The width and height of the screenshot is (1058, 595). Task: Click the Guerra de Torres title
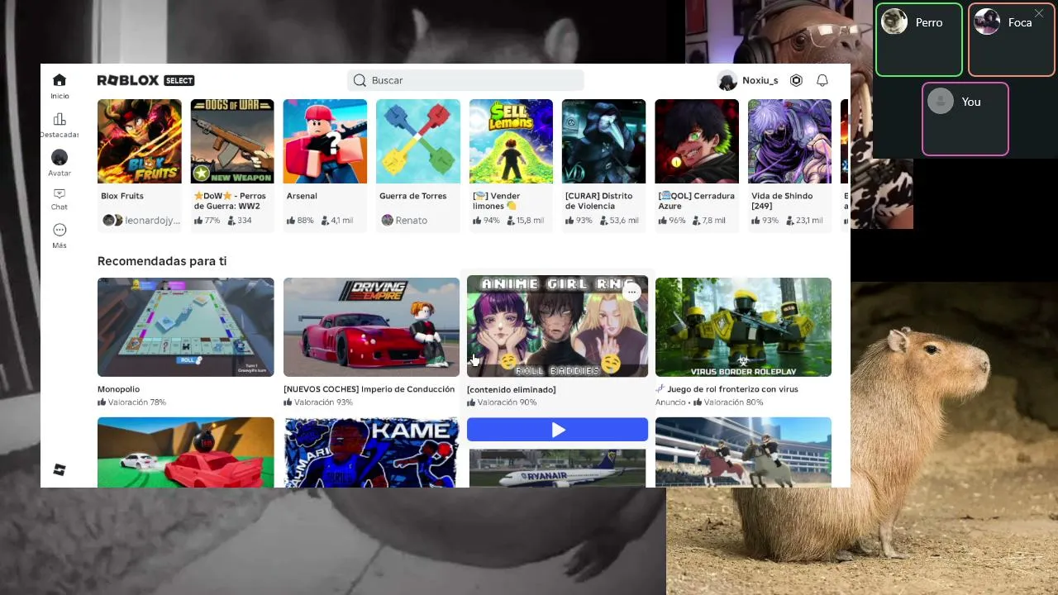coord(412,196)
